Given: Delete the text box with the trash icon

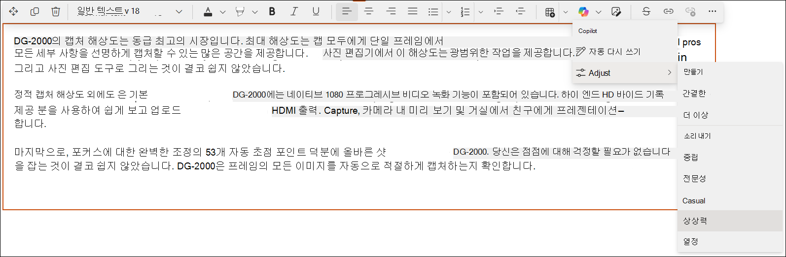Looking at the screenshot, I should pyautogui.click(x=56, y=11).
